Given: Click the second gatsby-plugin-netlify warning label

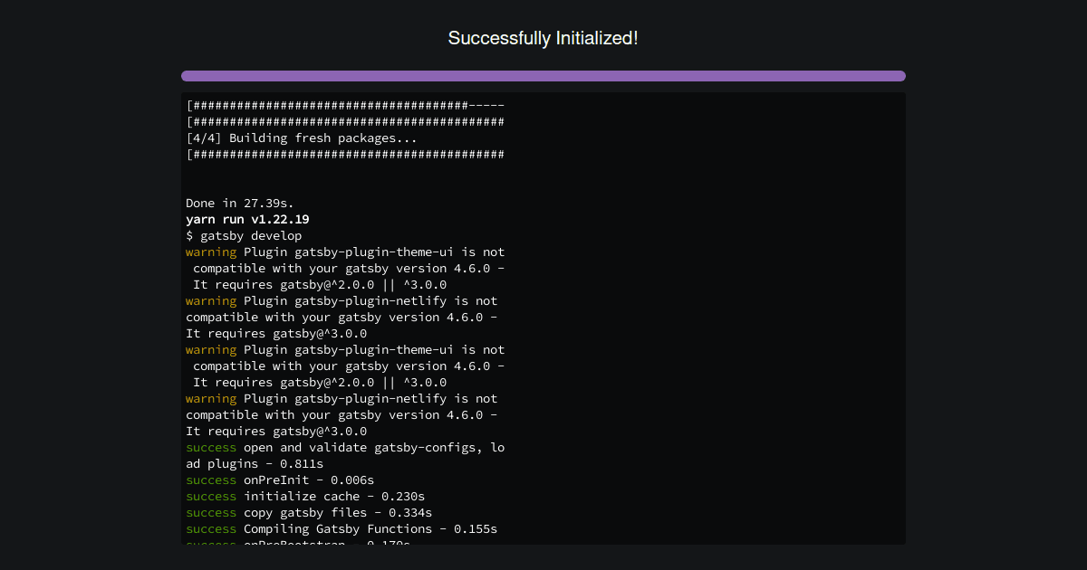Looking at the screenshot, I should [210, 398].
